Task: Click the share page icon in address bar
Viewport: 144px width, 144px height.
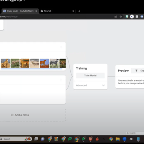Action: coord(116,17)
